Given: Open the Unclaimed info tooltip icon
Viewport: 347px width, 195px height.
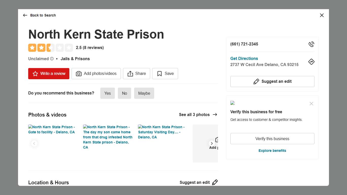Looking at the screenshot, I should (52, 59).
